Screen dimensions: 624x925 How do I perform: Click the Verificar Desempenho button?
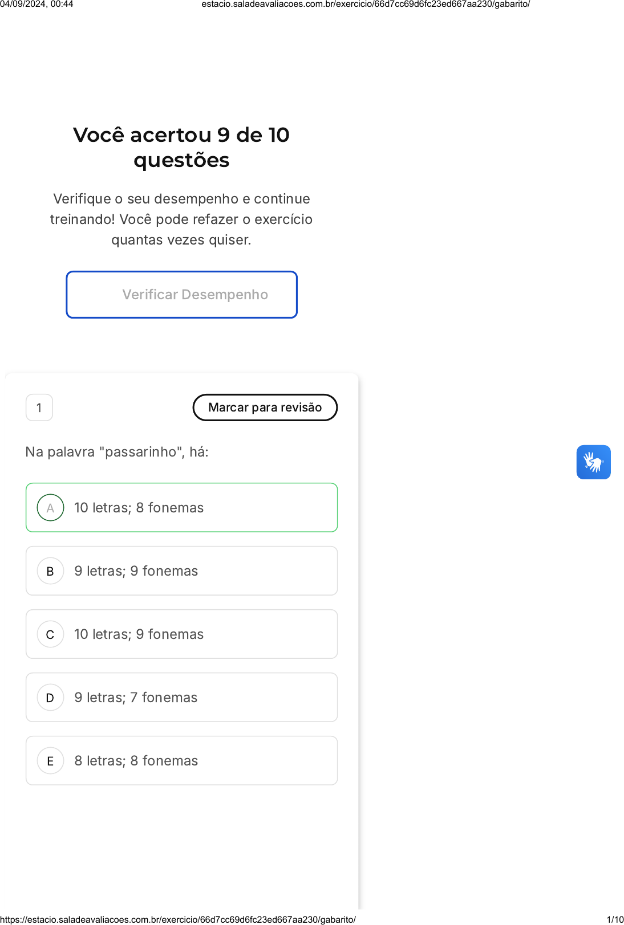click(182, 295)
